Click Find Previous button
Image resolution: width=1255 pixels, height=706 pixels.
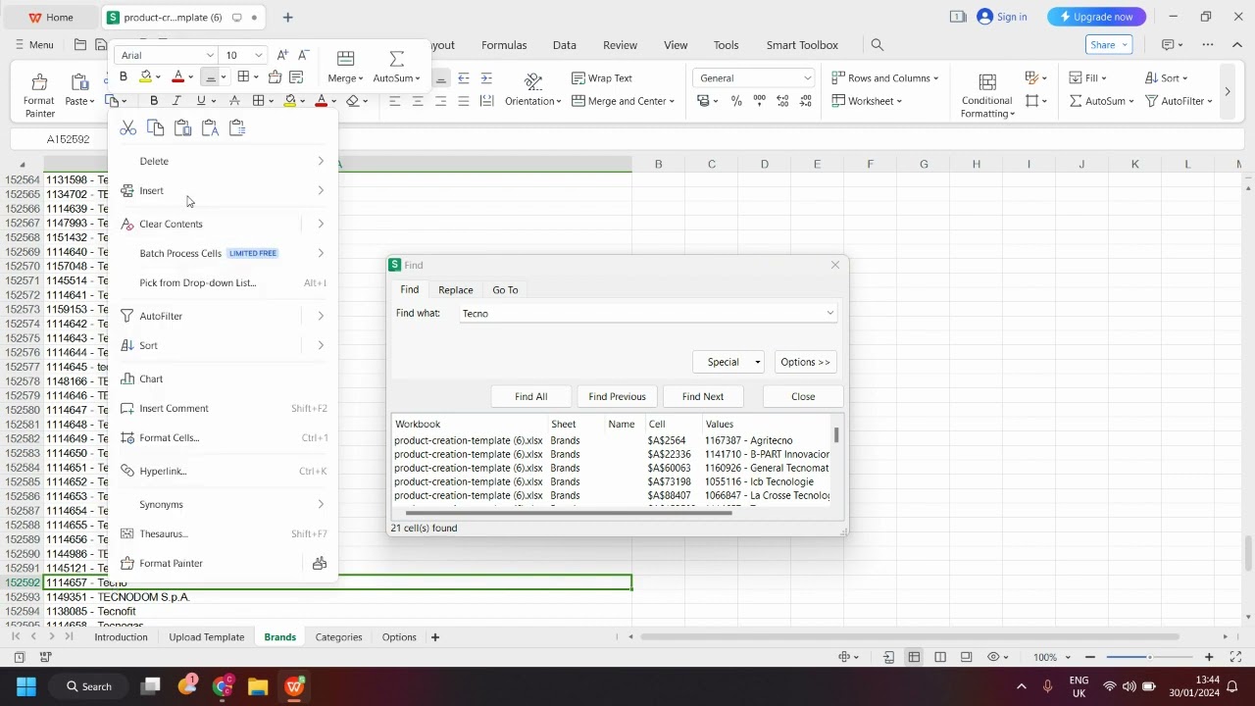coord(617,396)
